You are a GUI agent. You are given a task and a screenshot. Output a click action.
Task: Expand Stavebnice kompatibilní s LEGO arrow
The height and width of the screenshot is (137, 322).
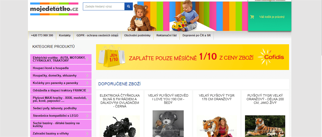pos(87,116)
